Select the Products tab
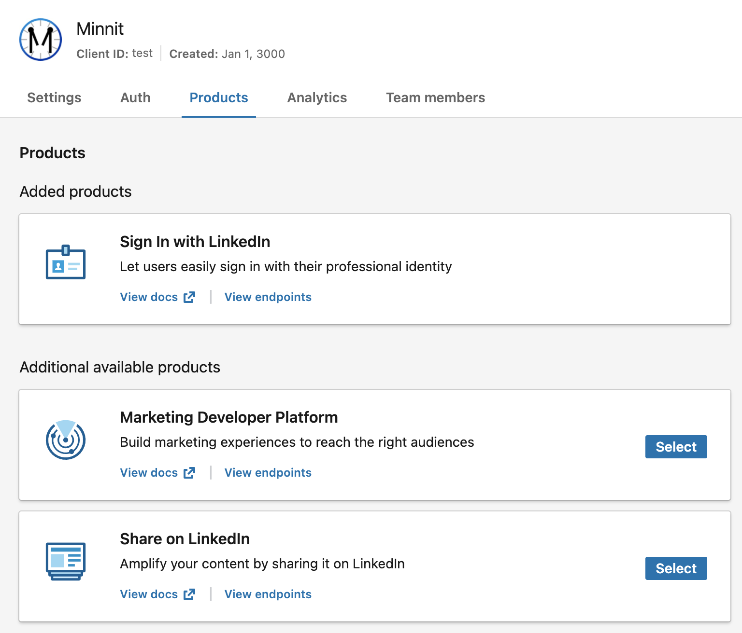Viewport: 742px width, 633px height. [x=218, y=97]
